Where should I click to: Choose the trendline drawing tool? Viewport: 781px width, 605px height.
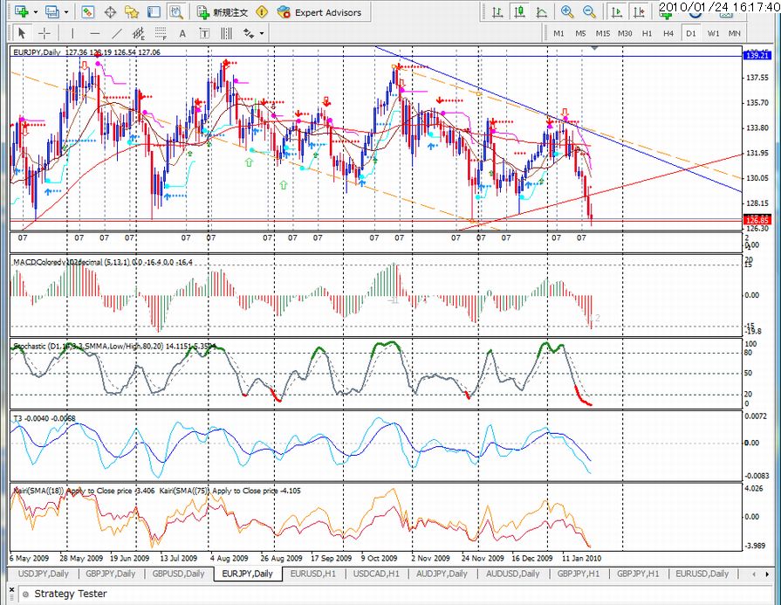[115, 33]
